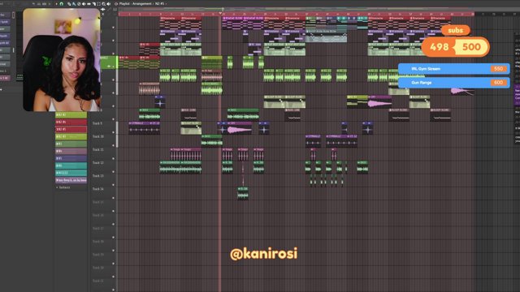Click the plus icon above the track headers
The image size is (520, 292).
(x=103, y=9)
